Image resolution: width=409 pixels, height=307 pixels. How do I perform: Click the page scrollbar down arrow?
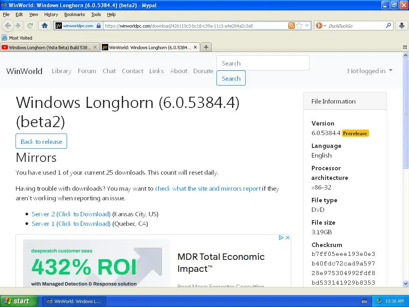[x=405, y=283]
